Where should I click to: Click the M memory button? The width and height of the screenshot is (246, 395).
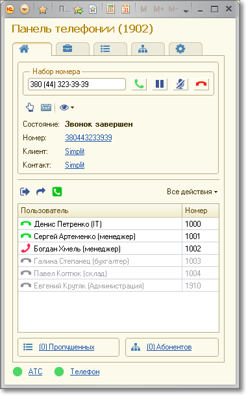click(144, 10)
